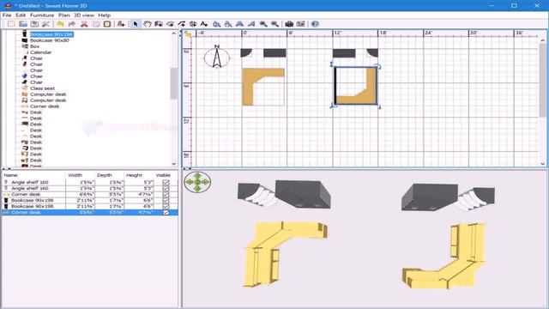Open Help via the question mark icon
The image size is (549, 309).
[315, 24]
